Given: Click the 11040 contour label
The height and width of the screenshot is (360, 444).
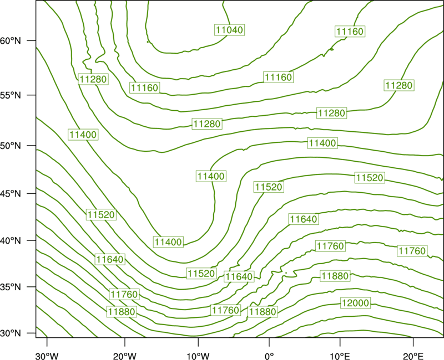Looking at the screenshot, I should tap(229, 30).
